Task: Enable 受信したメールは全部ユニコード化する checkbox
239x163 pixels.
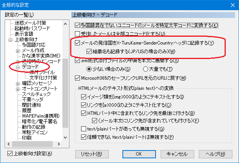Action: pos(77,34)
